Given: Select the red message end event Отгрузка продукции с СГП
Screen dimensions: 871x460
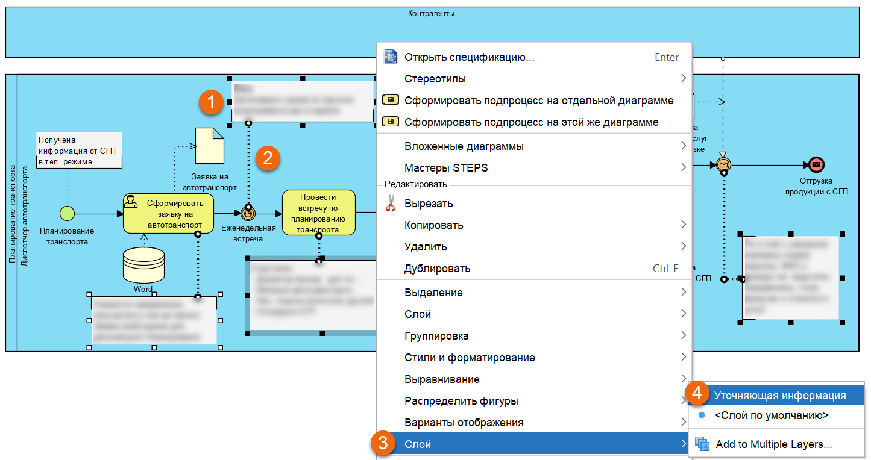Looking at the screenshot, I should pos(816,164).
